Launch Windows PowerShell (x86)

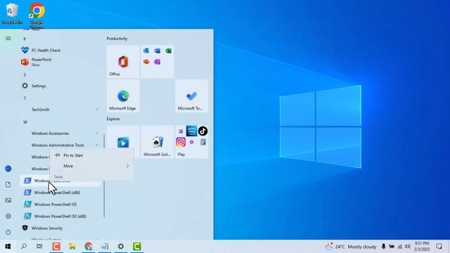coord(60,193)
